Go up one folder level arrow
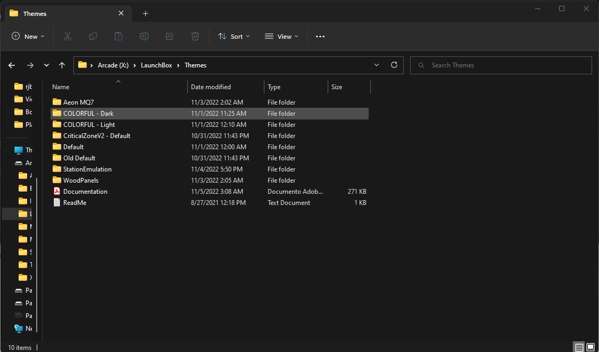599x352 pixels. pos(62,65)
